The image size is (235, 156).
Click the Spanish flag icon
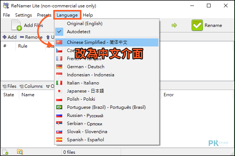pyautogui.click(x=59, y=139)
